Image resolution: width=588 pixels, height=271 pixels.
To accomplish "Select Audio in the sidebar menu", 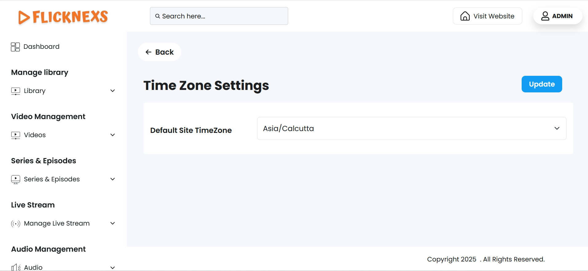I will (x=33, y=267).
